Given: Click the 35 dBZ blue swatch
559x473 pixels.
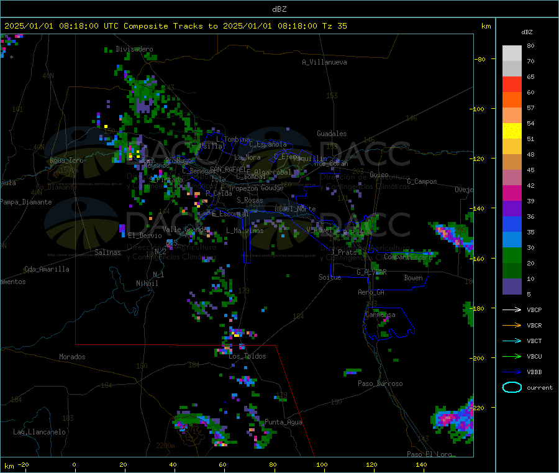Looking at the screenshot, I should click(512, 224).
